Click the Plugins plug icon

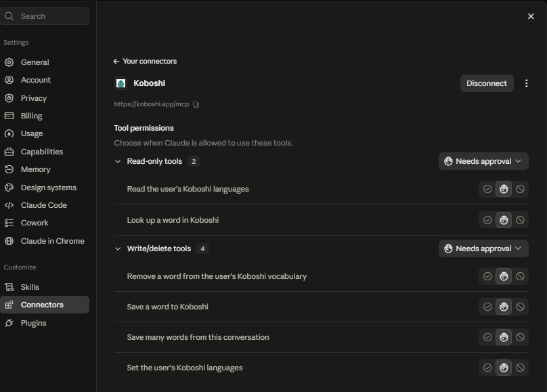pyautogui.click(x=9, y=323)
